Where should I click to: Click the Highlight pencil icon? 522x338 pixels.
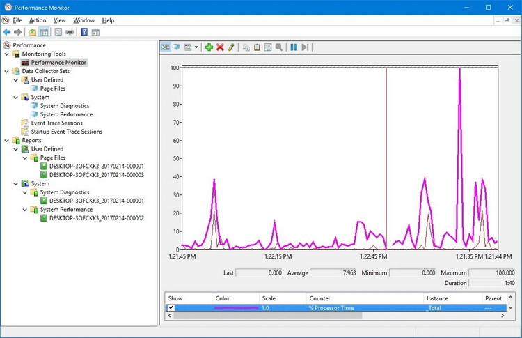point(231,47)
